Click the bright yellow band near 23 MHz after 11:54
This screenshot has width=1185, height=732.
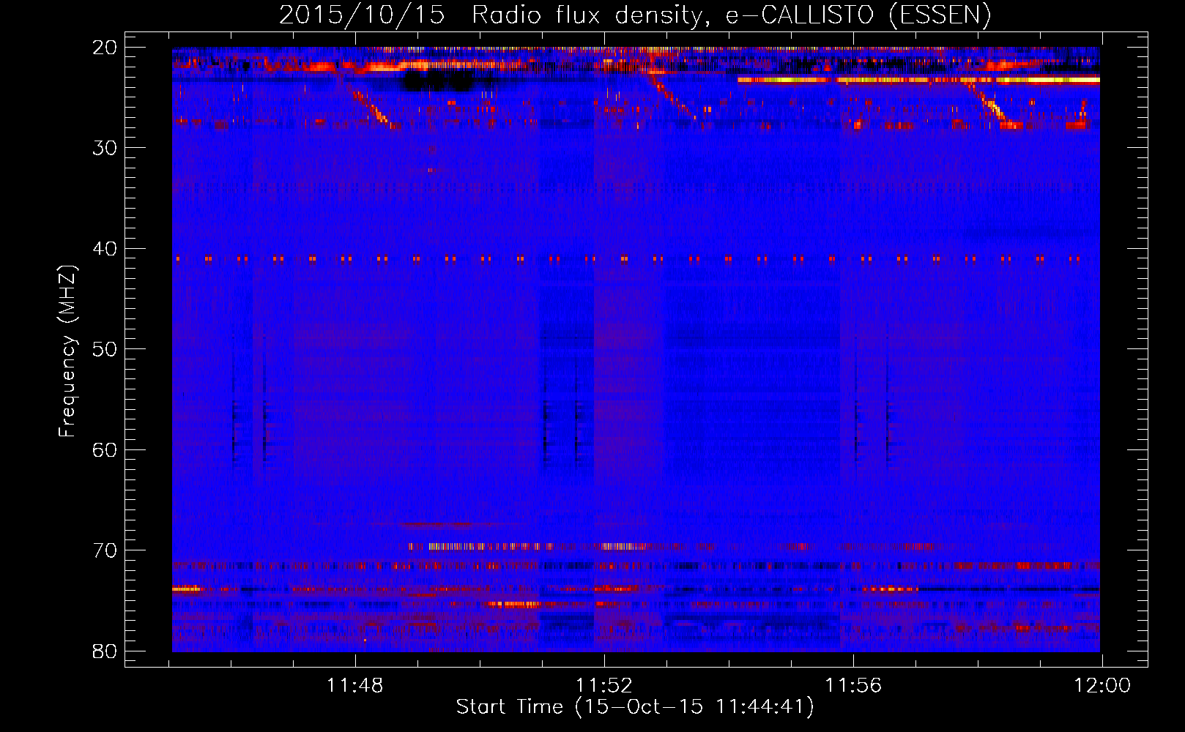click(x=918, y=80)
